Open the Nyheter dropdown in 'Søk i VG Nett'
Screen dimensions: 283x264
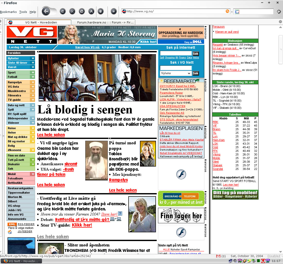coord(176,73)
